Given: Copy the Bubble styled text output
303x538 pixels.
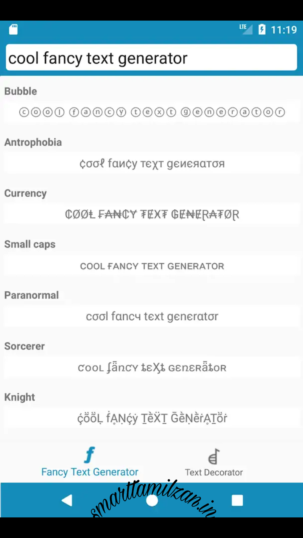Looking at the screenshot, I should coord(151,112).
